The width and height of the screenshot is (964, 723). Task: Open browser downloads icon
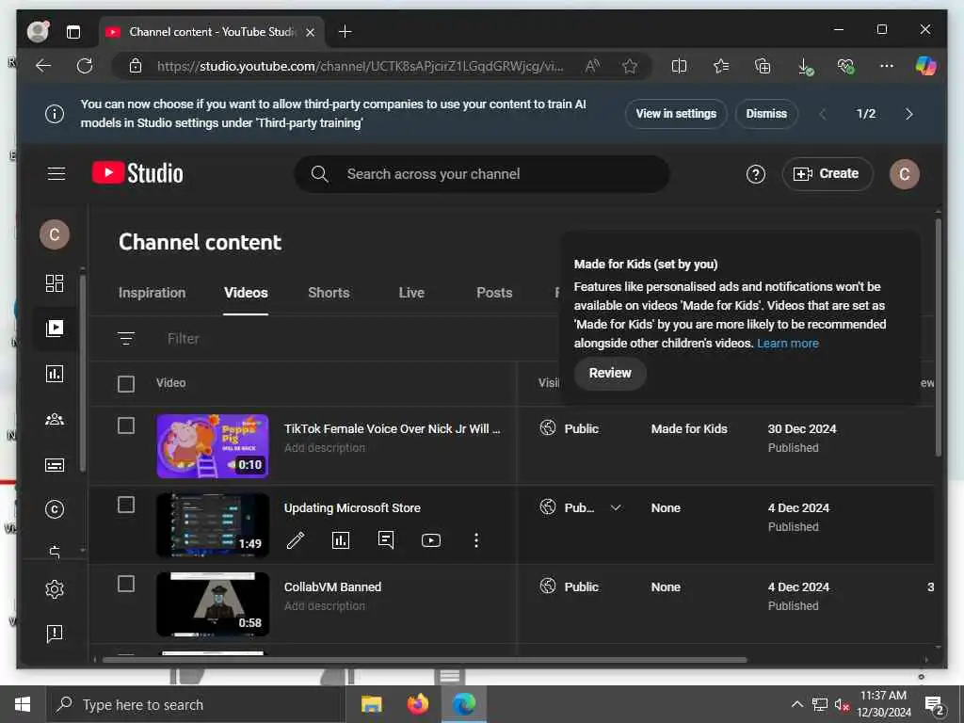coord(805,67)
